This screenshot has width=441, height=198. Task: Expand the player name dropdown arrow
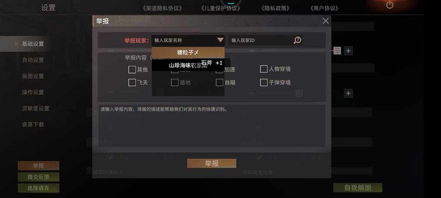(x=220, y=40)
